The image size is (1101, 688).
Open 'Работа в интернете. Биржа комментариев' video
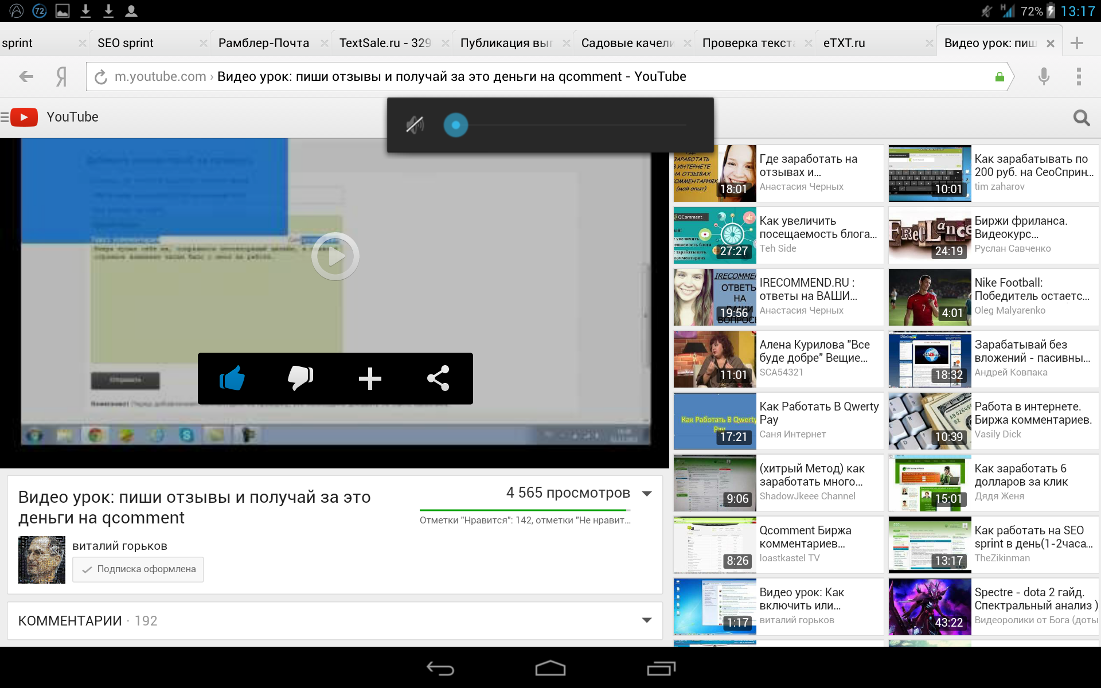point(993,421)
